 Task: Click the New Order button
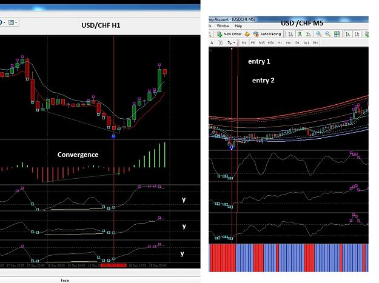[229, 34]
